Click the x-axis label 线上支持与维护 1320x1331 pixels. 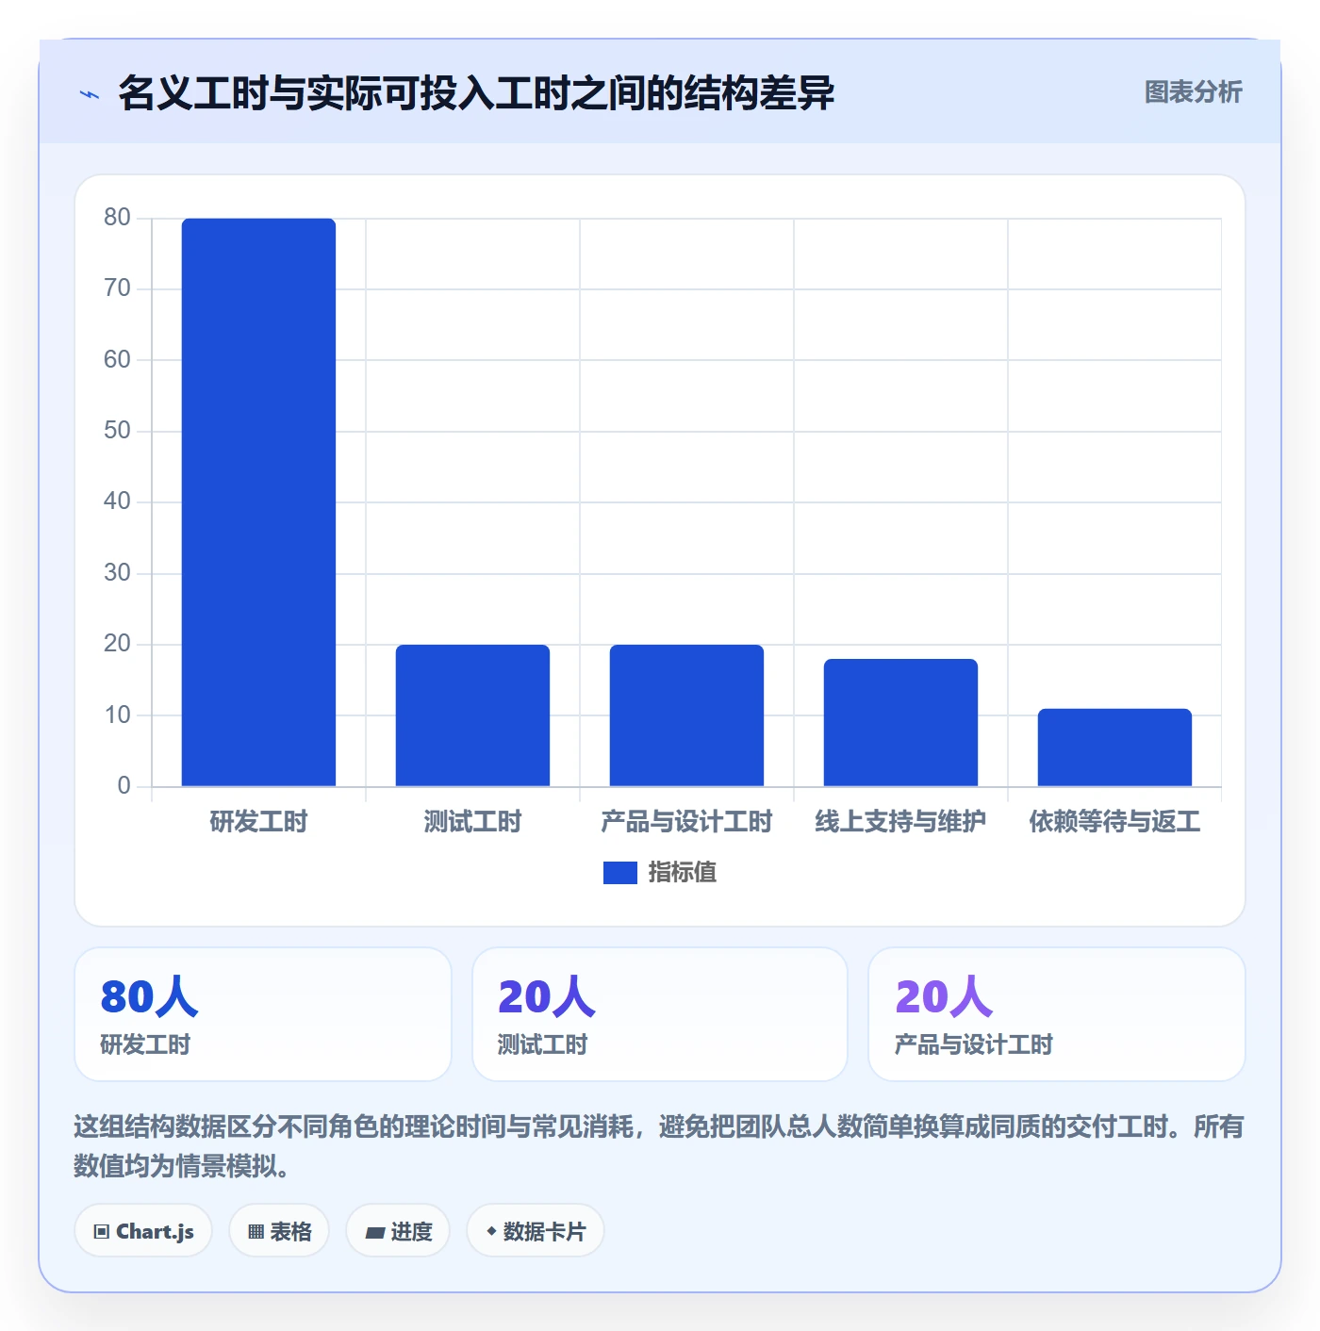click(900, 822)
